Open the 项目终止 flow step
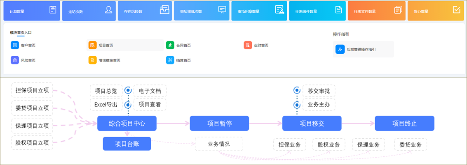 tap(404, 123)
